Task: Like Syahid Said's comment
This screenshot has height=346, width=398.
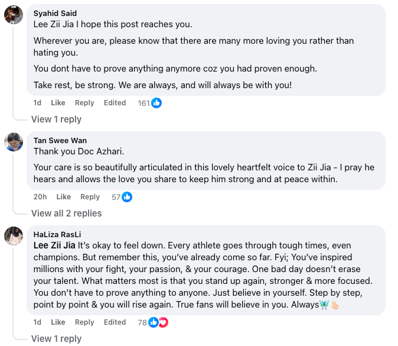Action: click(x=58, y=103)
